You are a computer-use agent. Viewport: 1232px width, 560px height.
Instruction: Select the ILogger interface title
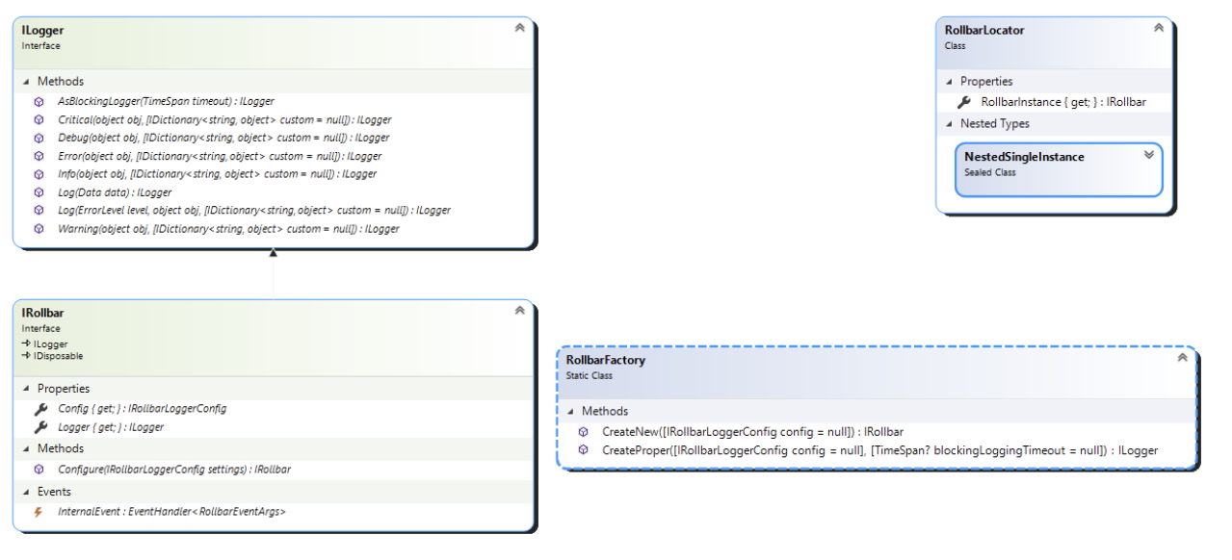pyautogui.click(x=43, y=31)
